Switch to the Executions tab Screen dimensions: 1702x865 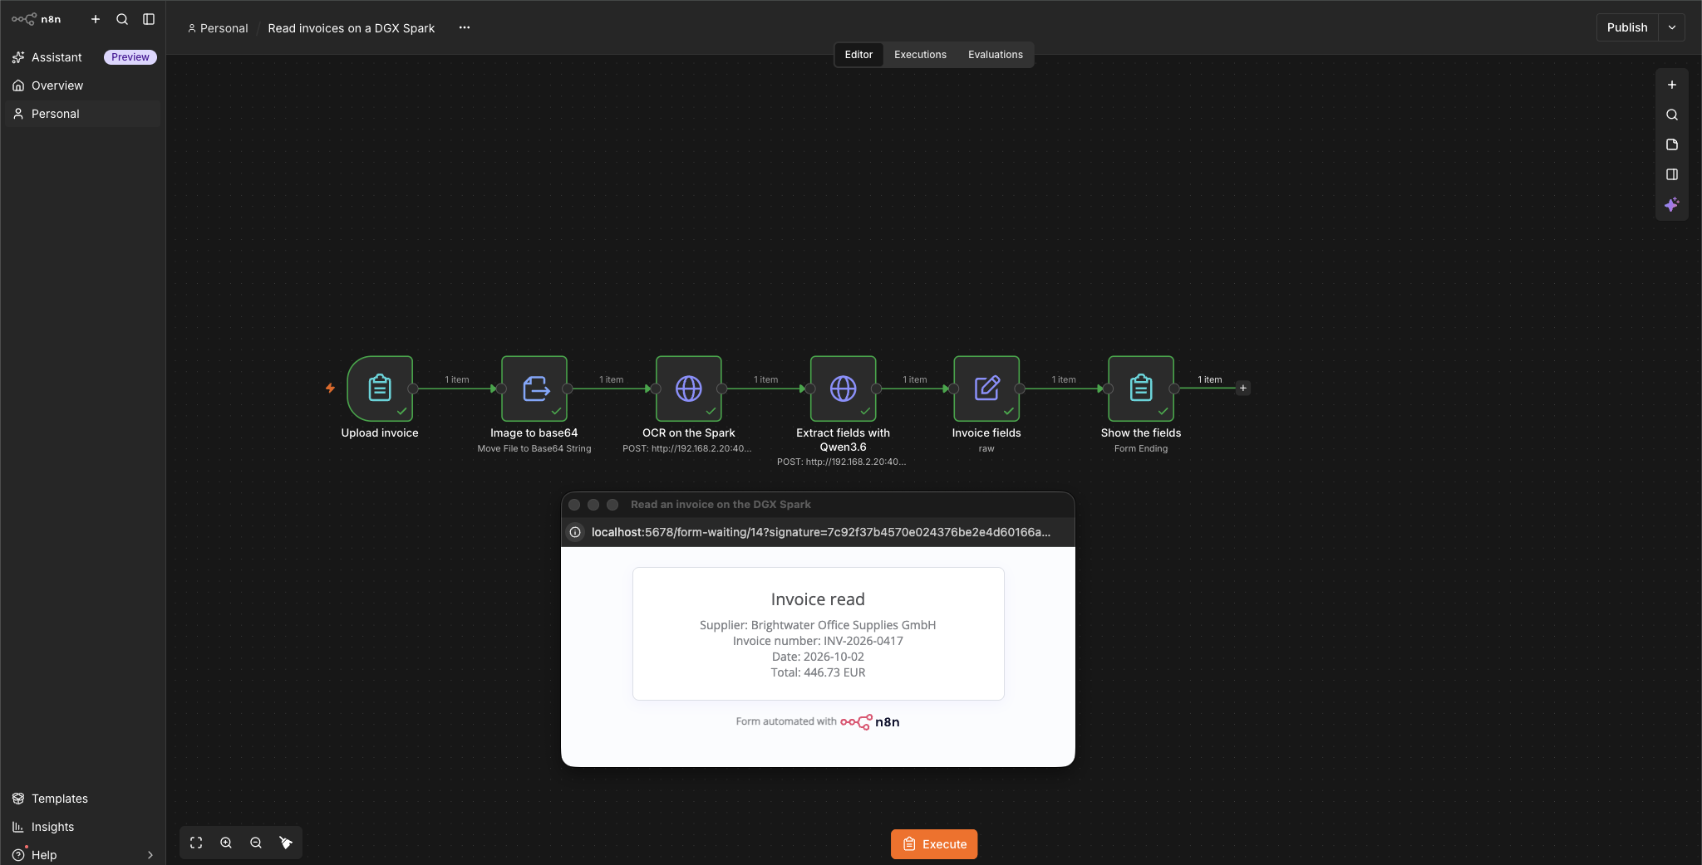point(920,55)
